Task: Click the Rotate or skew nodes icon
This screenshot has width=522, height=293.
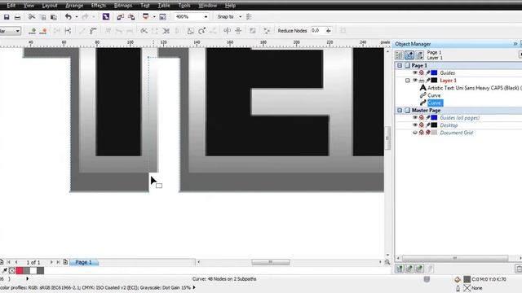Action: tap(201, 31)
